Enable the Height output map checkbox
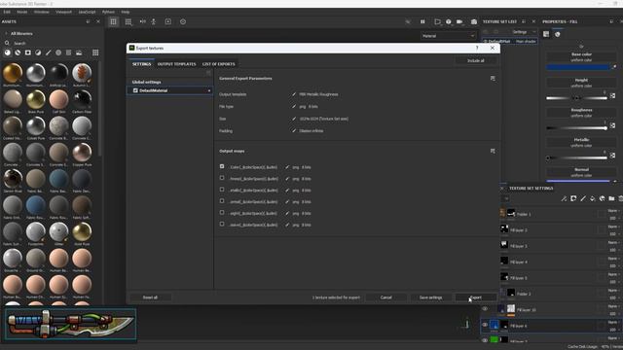The width and height of the screenshot is (623, 350). pos(222,213)
